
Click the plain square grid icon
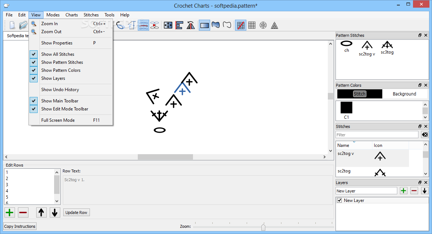point(252,25)
